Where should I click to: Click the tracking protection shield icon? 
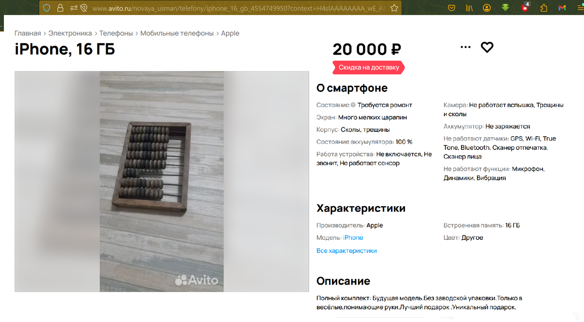pyautogui.click(x=47, y=8)
